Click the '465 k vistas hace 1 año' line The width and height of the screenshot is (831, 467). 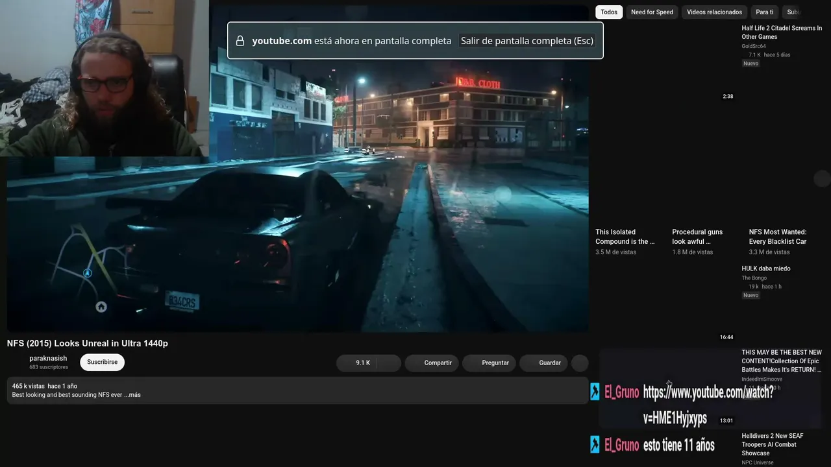coord(45,386)
